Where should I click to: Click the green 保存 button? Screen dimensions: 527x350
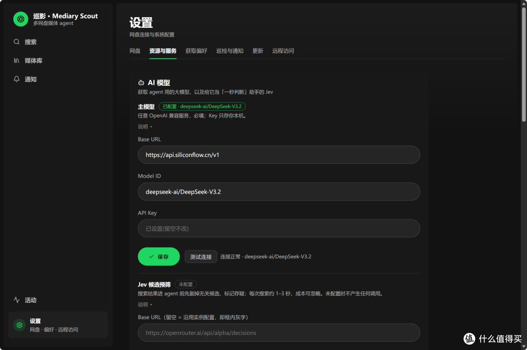(159, 256)
